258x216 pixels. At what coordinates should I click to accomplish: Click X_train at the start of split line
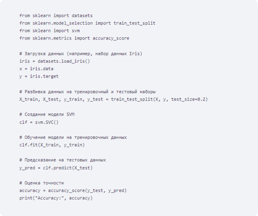pyautogui.click(x=28, y=99)
